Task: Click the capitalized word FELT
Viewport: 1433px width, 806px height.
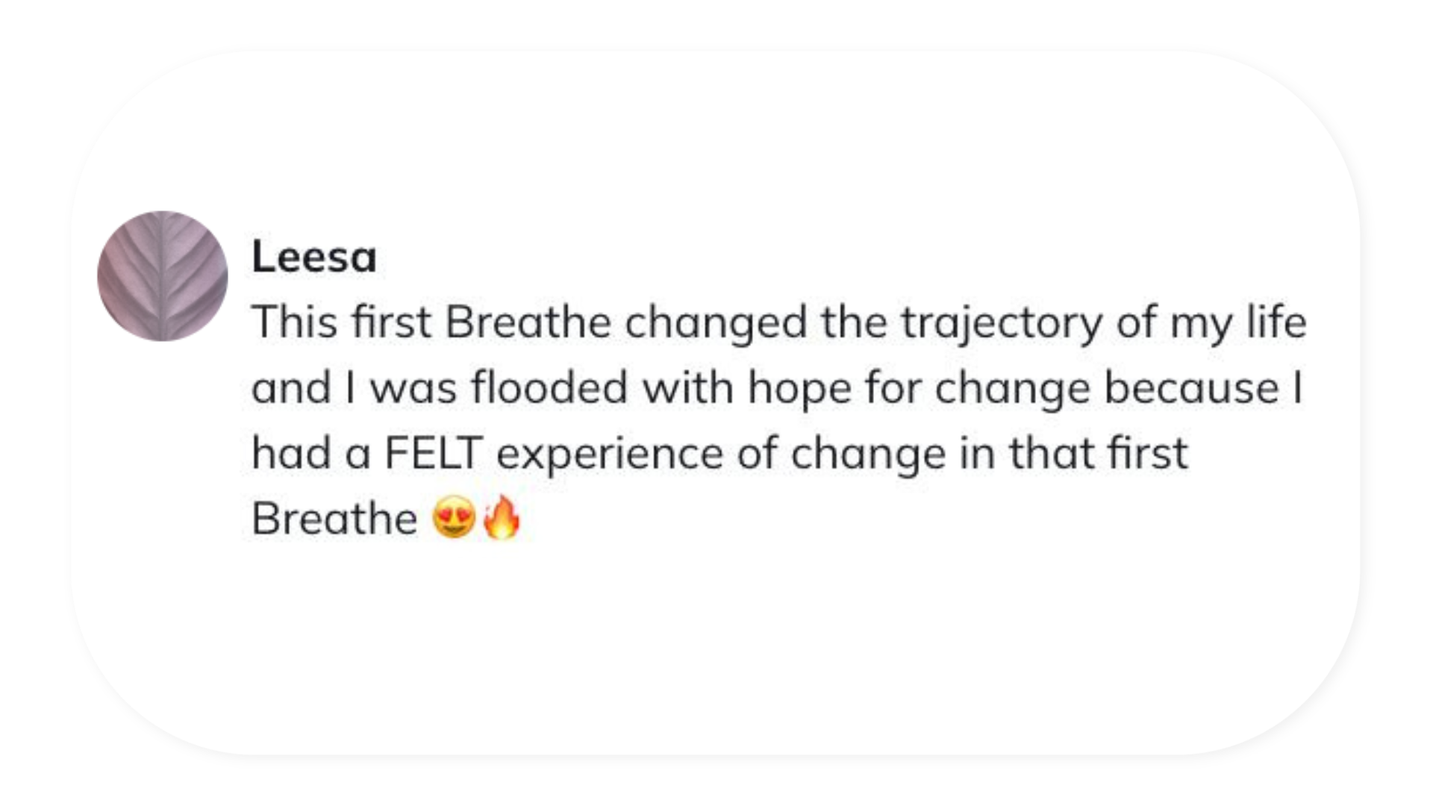Action: (x=434, y=453)
